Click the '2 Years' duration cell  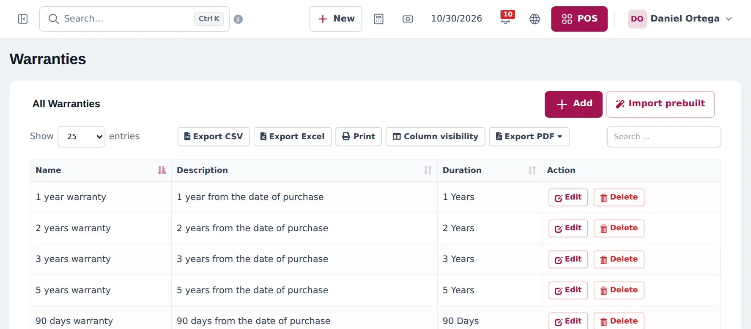pos(489,228)
